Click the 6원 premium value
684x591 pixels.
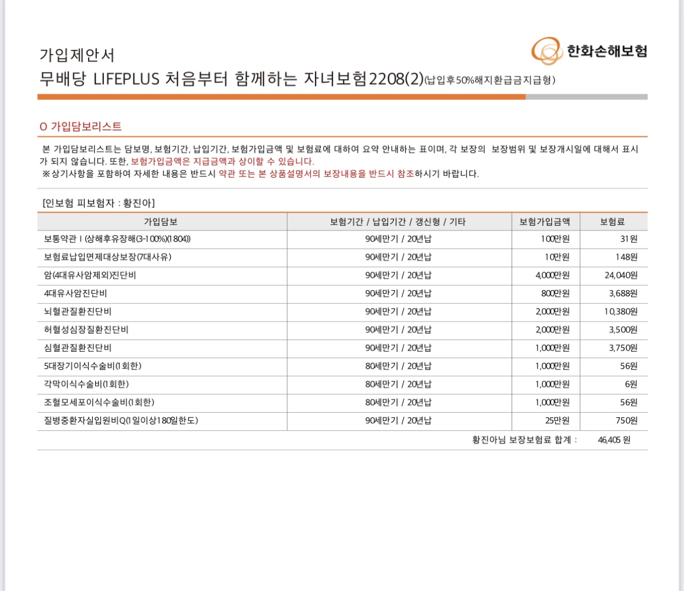pos(631,384)
